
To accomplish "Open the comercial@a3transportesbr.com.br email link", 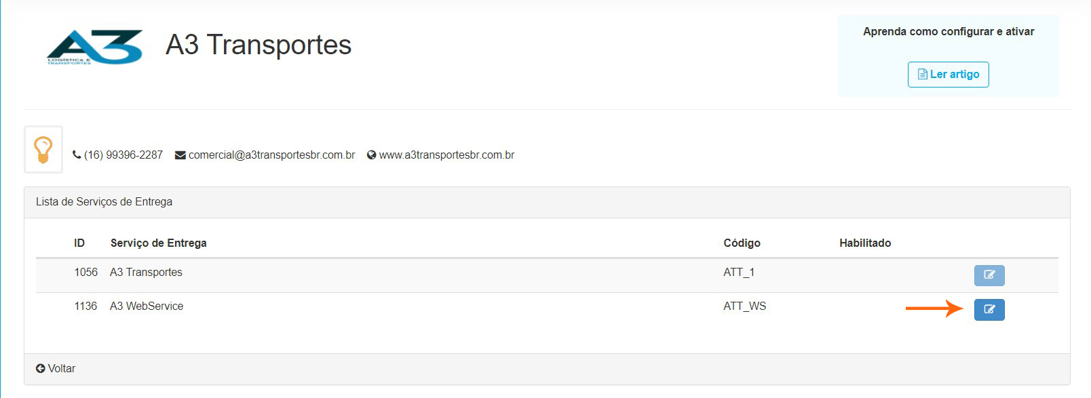I will pos(271,155).
